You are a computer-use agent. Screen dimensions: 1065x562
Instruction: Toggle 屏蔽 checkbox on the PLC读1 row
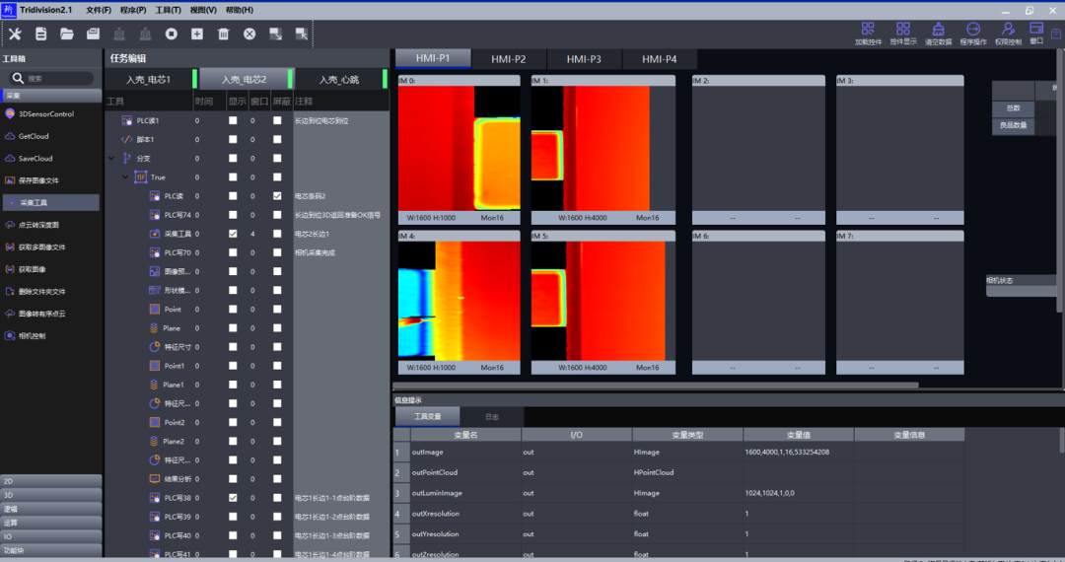[277, 121]
